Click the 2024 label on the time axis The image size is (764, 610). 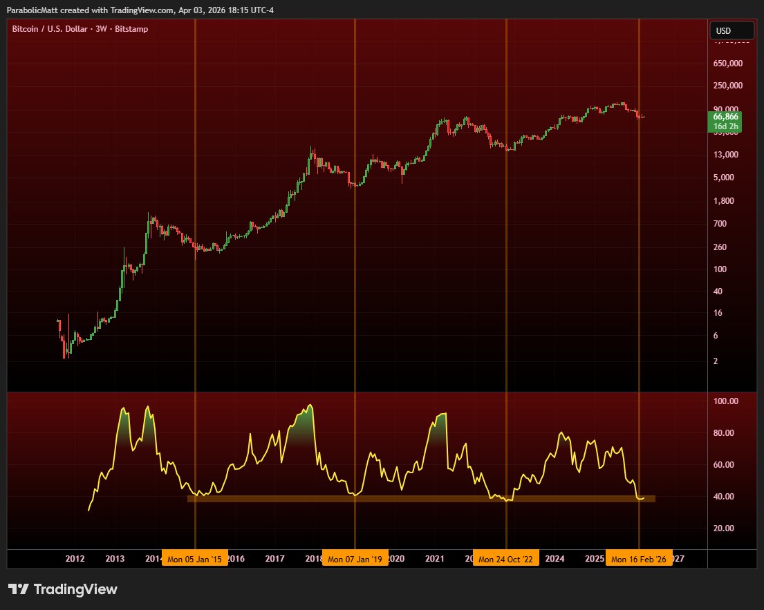click(x=555, y=559)
